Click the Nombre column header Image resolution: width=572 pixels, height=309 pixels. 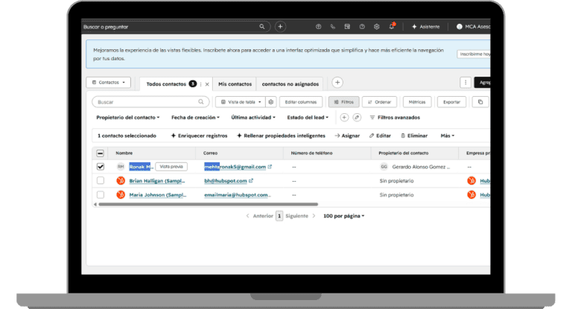[x=124, y=153]
